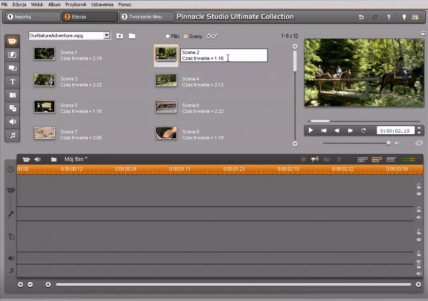This screenshot has height=301, width=428.
Task: Open the video toolbox camera icon on timeline
Action: pyautogui.click(x=26, y=159)
